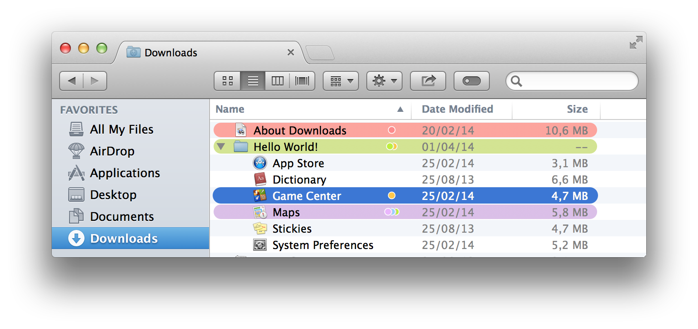
Task: Switch to icon view mode
Action: 228,81
